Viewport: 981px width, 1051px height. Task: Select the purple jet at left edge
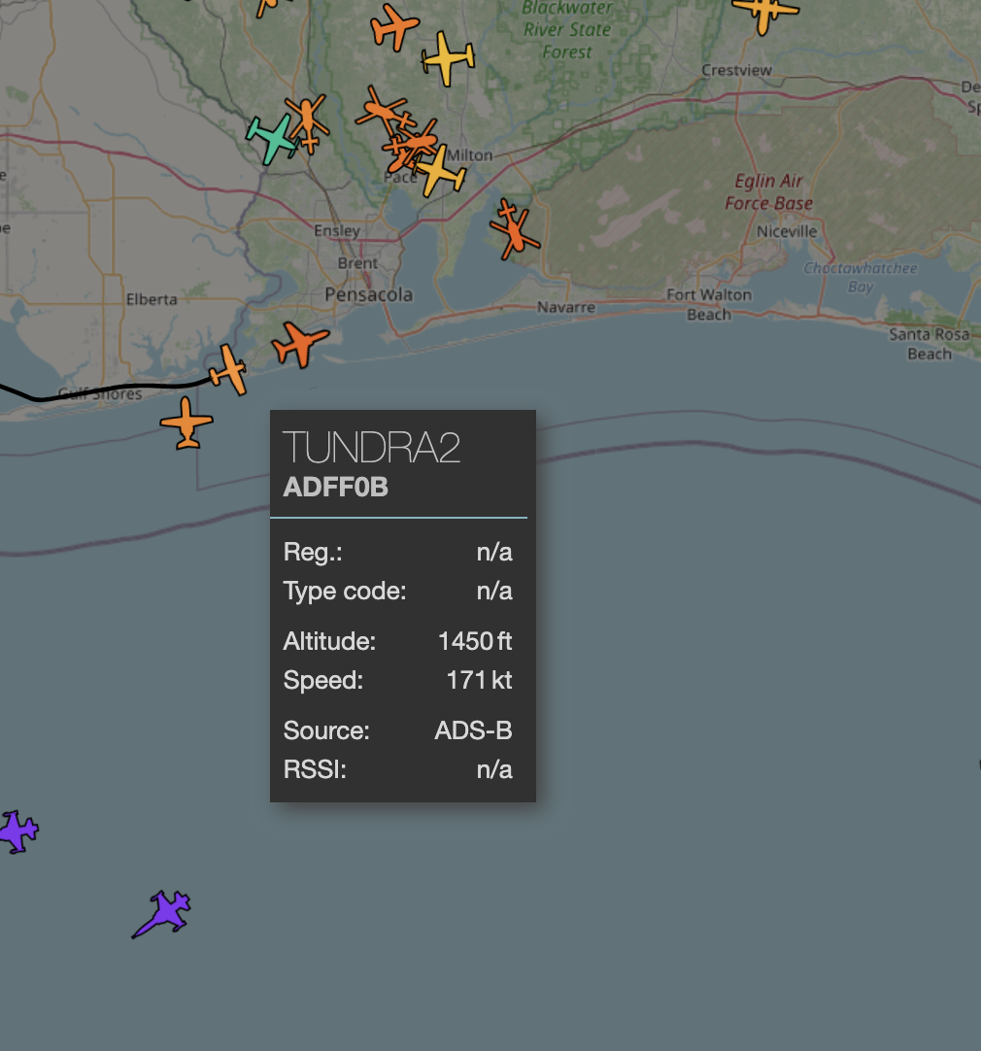15,831
